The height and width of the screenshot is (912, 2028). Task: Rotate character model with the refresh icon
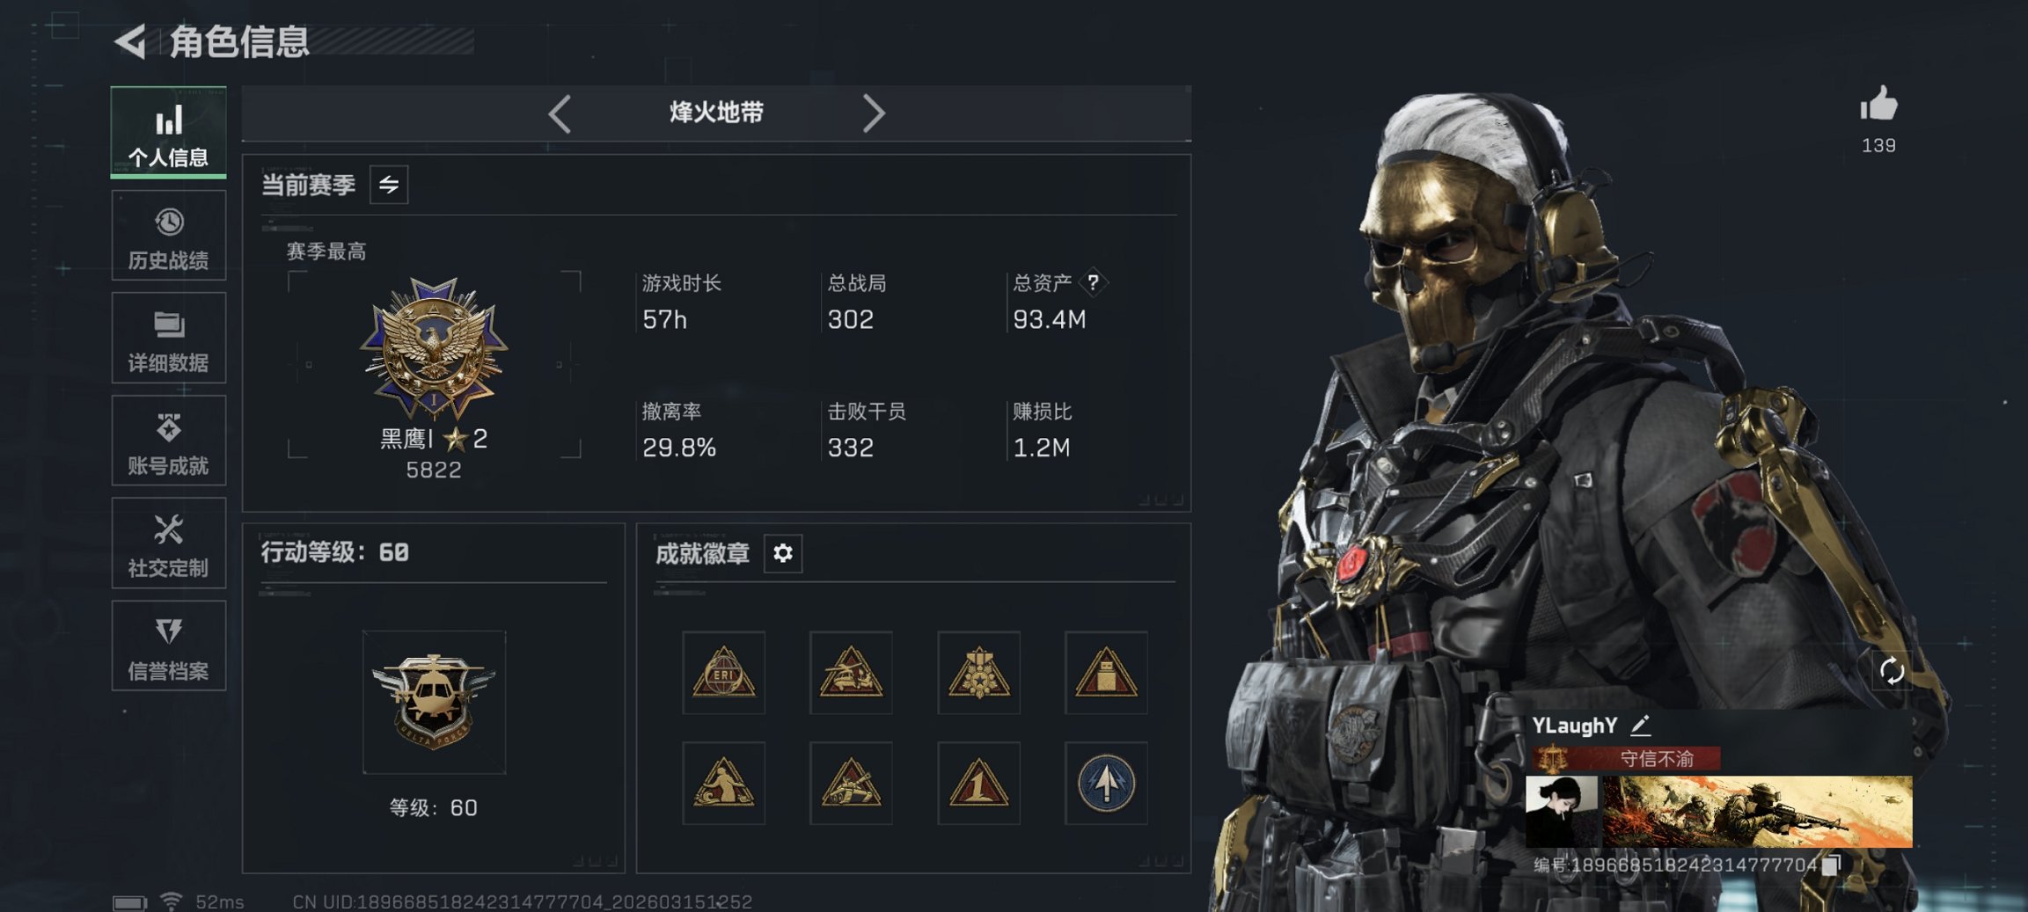[x=1892, y=672]
